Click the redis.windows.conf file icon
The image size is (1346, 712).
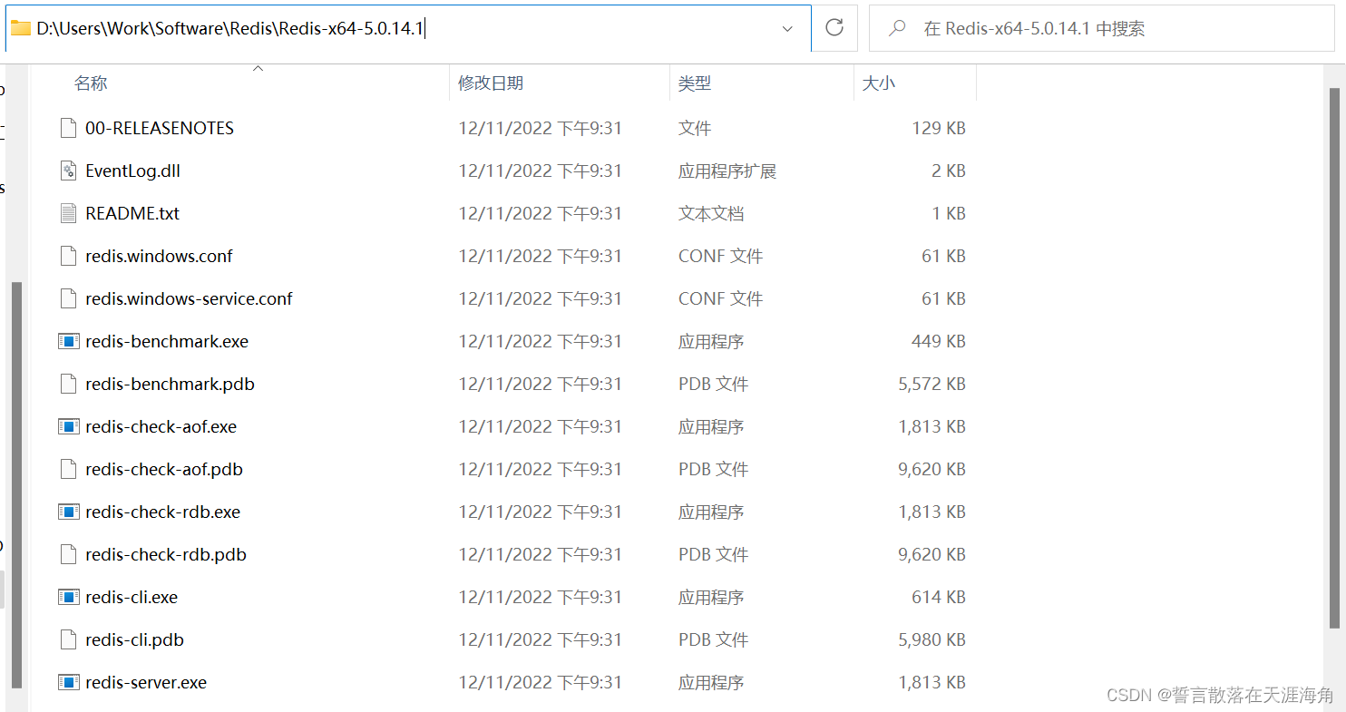click(68, 256)
